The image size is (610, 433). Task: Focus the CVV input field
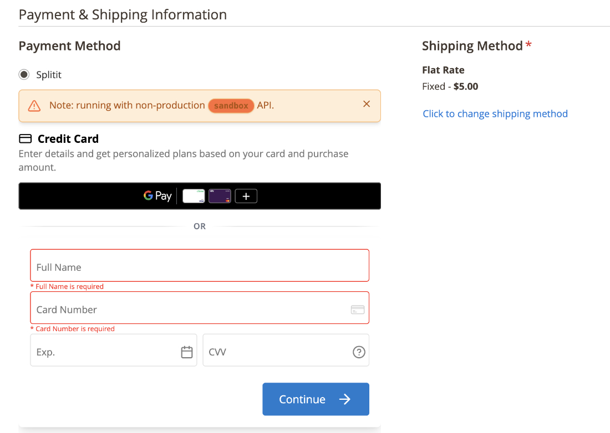pos(286,350)
